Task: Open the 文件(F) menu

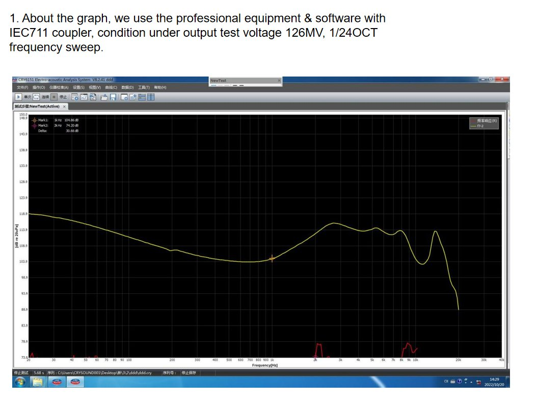Action: pos(21,88)
